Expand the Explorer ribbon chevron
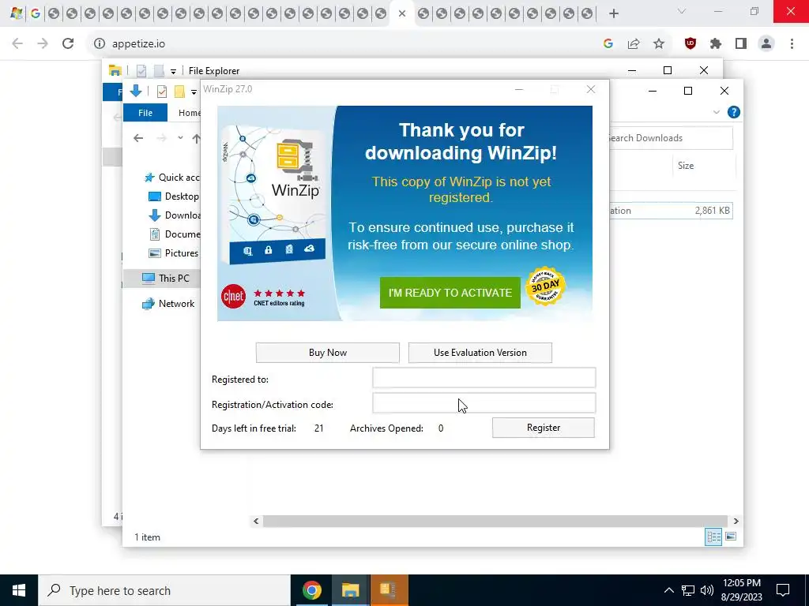Image resolution: width=809 pixels, height=606 pixels. (716, 112)
